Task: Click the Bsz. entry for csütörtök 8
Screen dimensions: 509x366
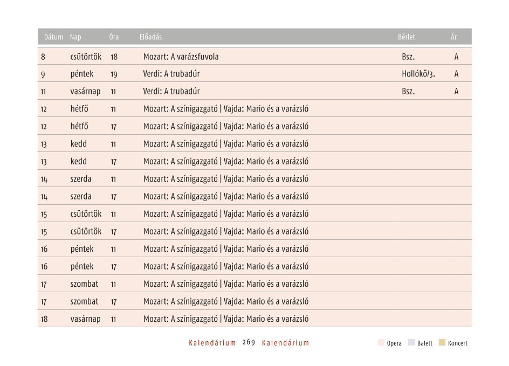Action: (x=408, y=57)
